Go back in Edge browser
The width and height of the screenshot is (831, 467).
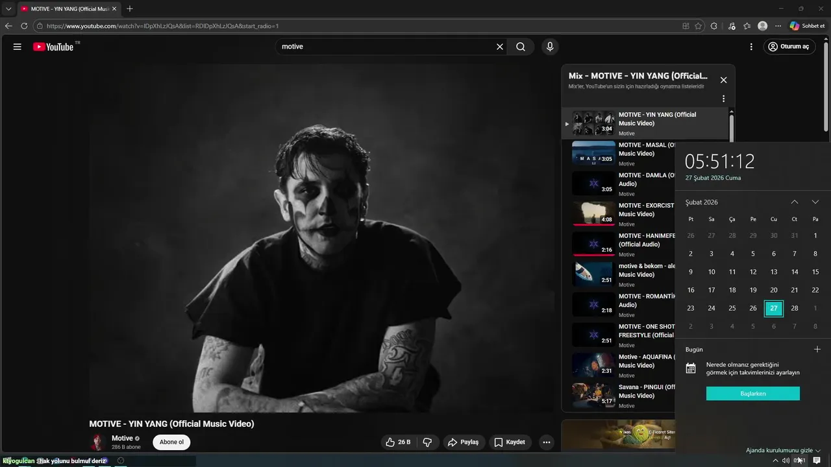click(8, 26)
